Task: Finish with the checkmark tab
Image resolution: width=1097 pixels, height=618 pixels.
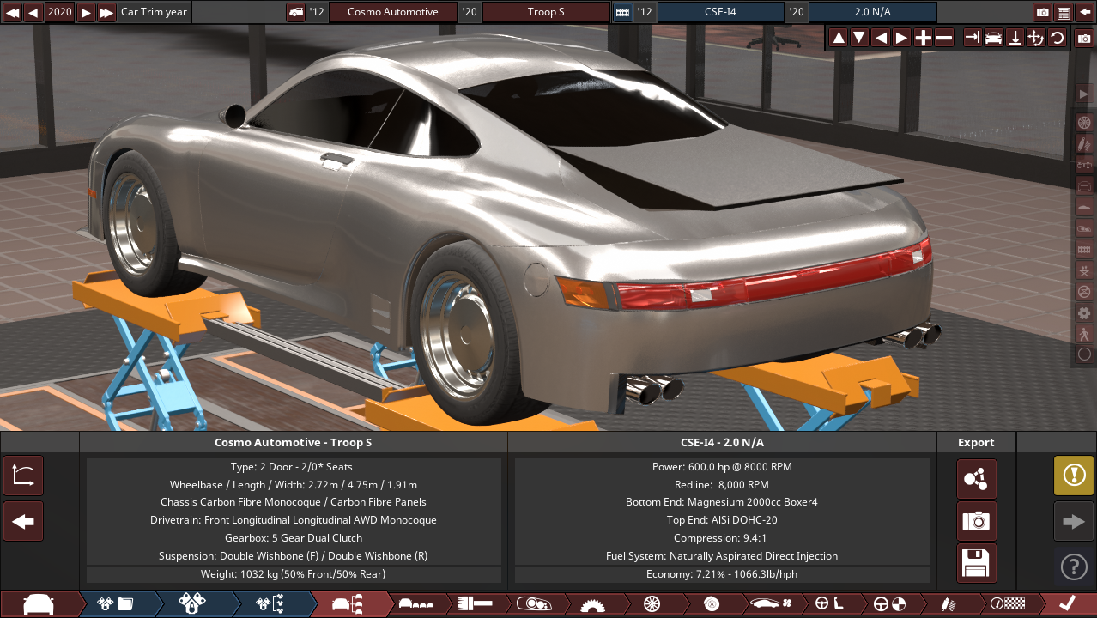Action: click(1067, 604)
